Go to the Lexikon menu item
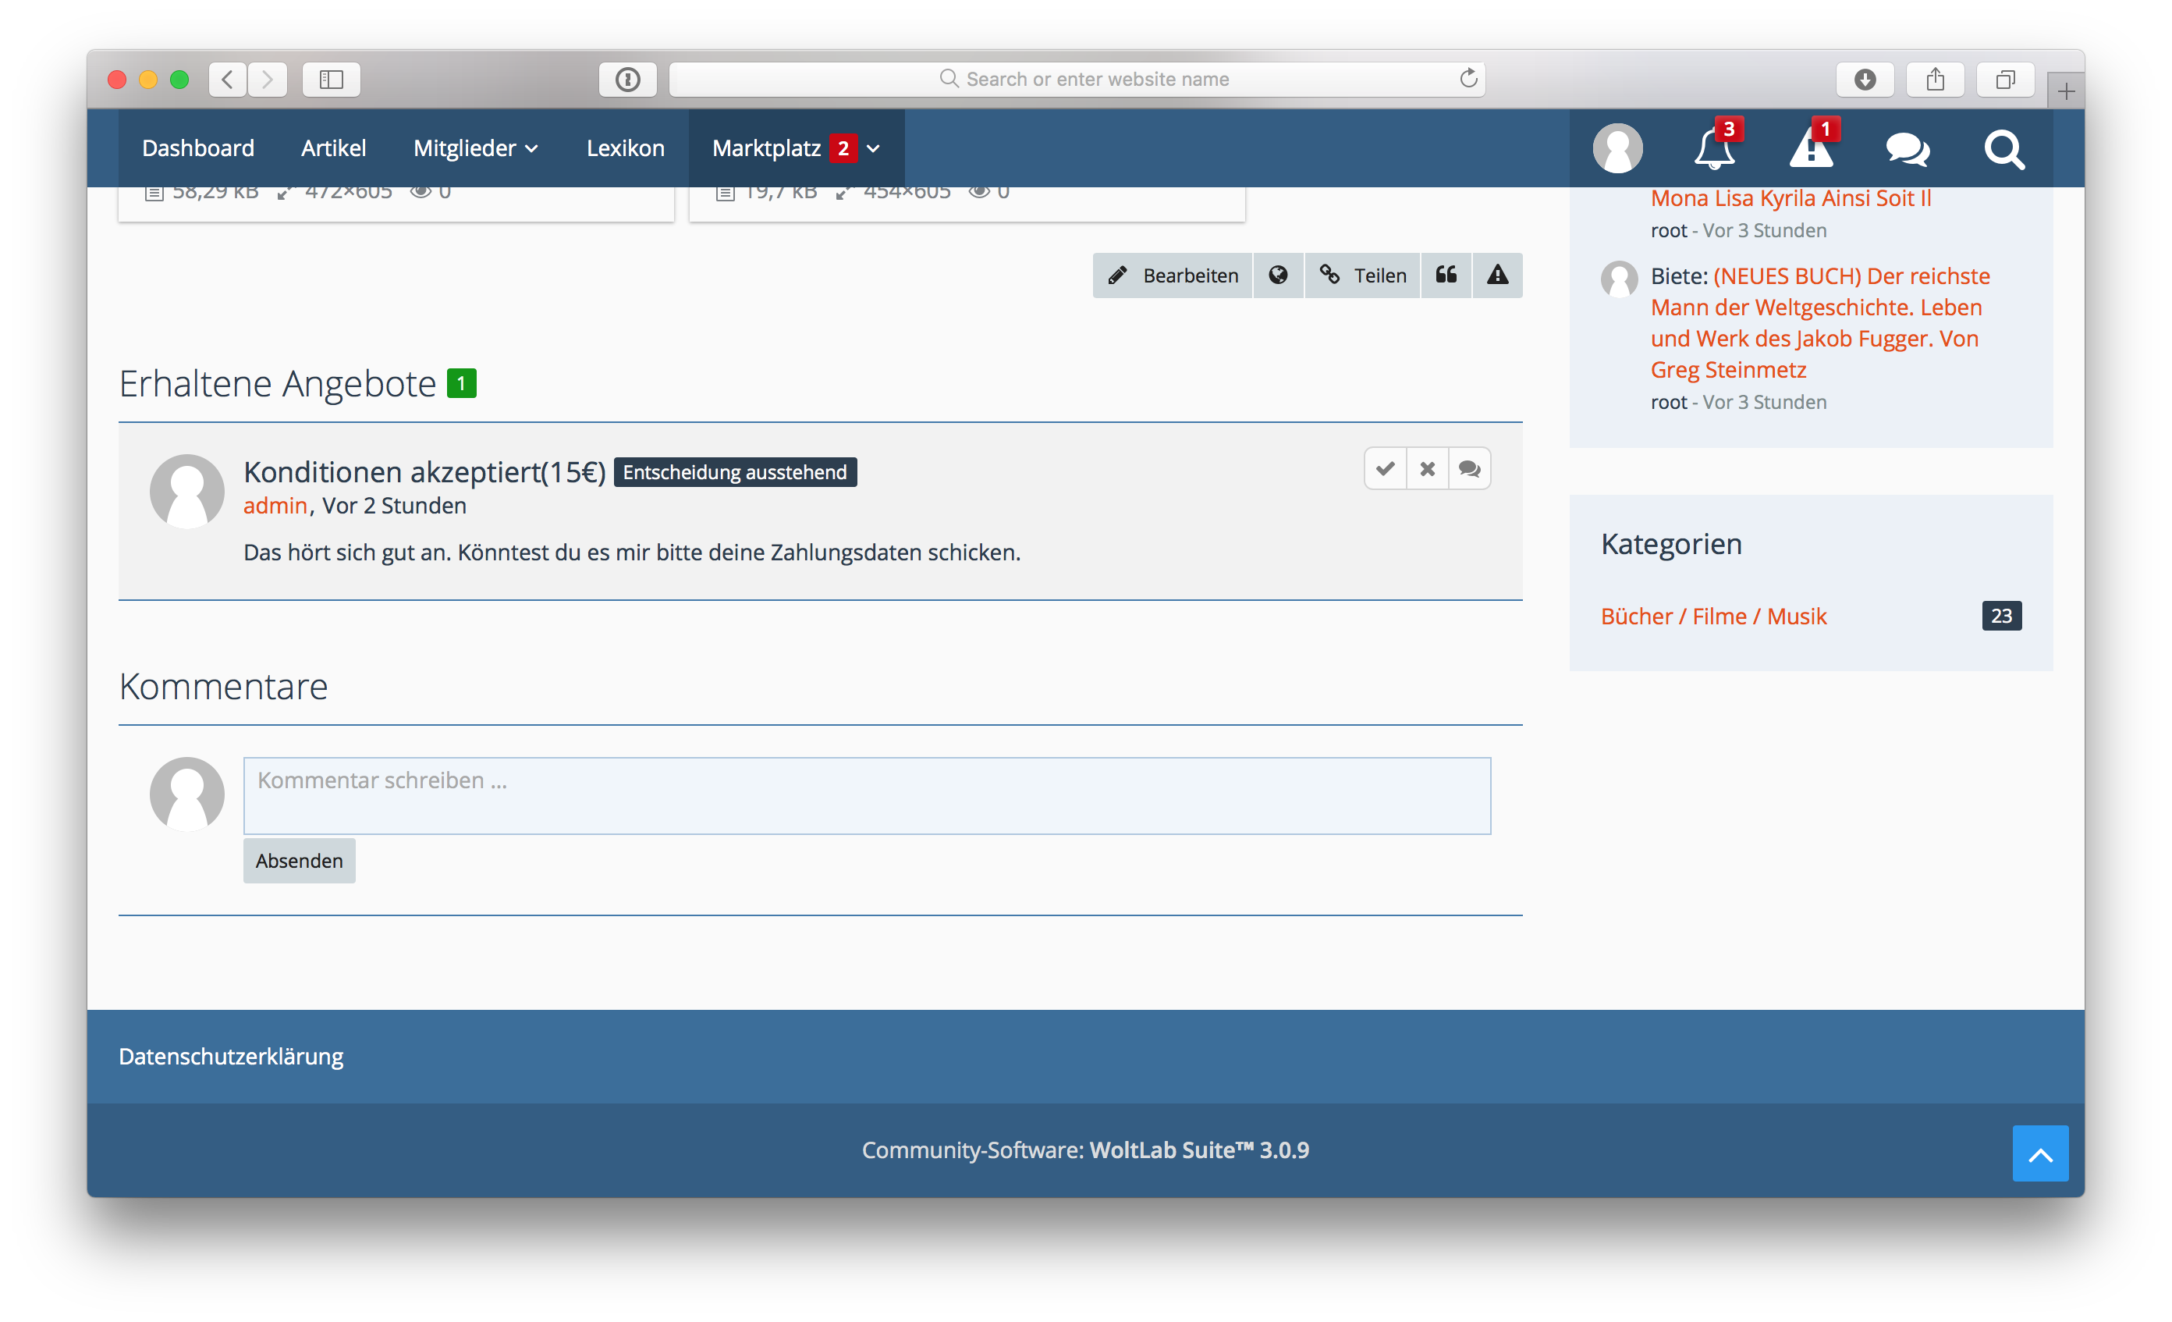 click(625, 148)
